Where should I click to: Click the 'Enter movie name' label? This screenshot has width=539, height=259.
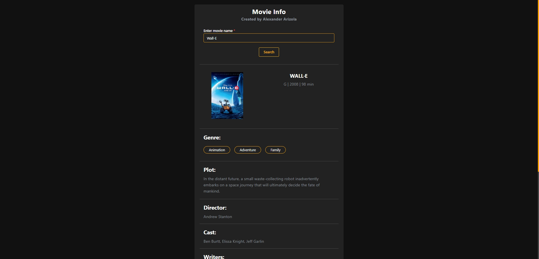(218, 31)
